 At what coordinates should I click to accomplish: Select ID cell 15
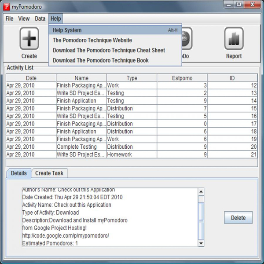point(232,108)
